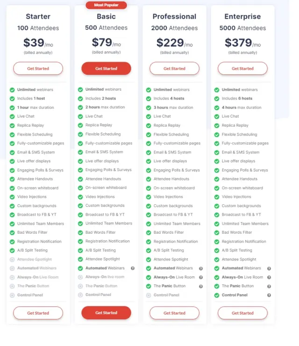The width and height of the screenshot is (299, 346).
Task: Click the Most Popular badge above Basic
Action: 106,5
